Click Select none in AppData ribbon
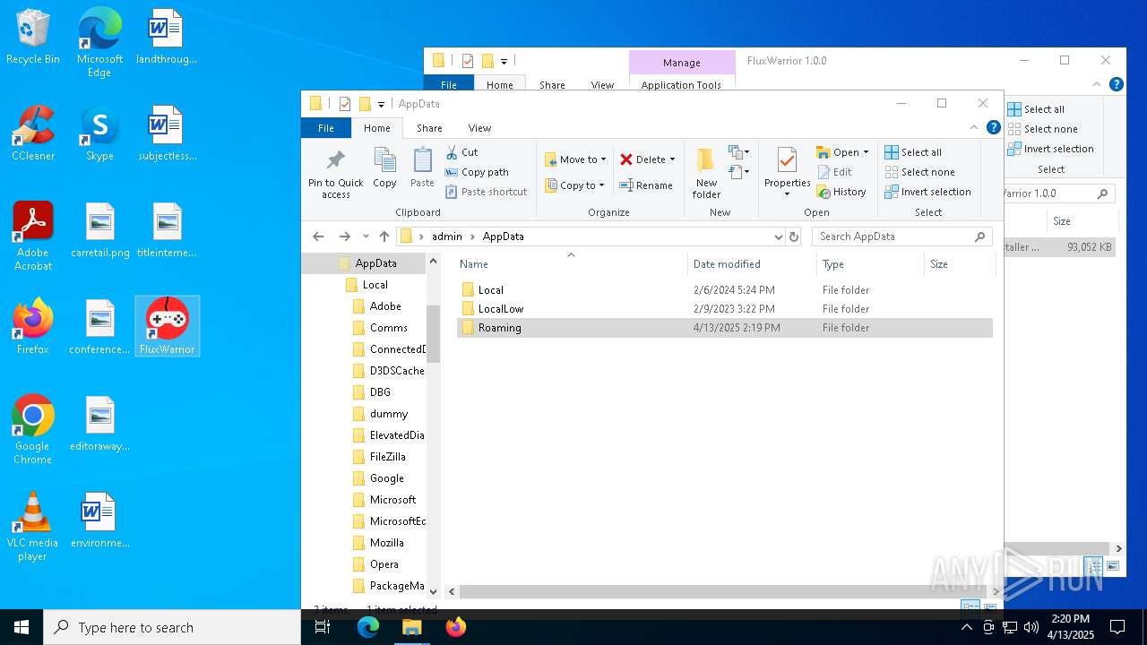 (919, 172)
